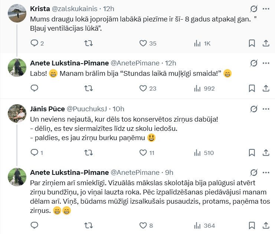275x234 pixels.
Task: View analytics on Krista's 1K-view tweet
Action: tap(198, 43)
